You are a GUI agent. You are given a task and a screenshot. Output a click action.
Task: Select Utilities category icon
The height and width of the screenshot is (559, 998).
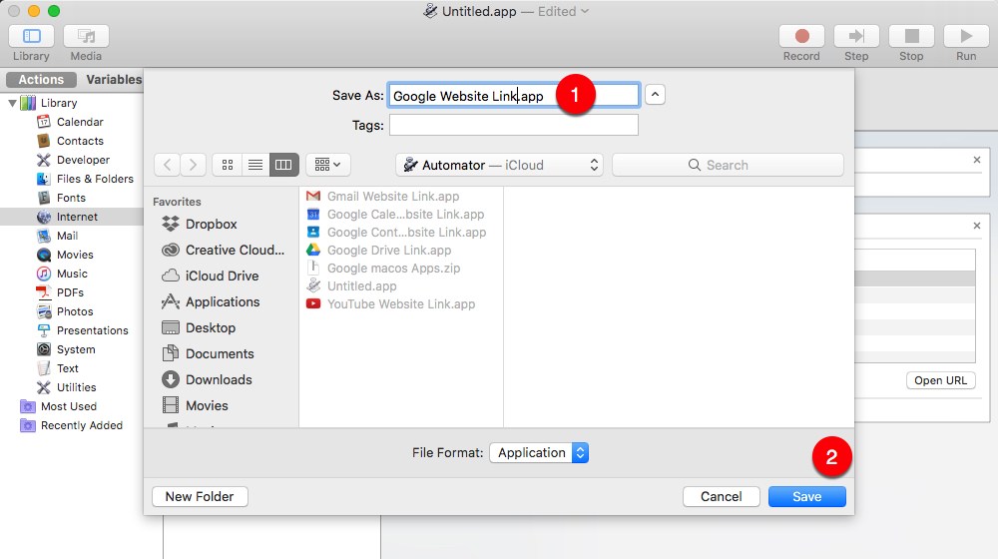click(43, 387)
